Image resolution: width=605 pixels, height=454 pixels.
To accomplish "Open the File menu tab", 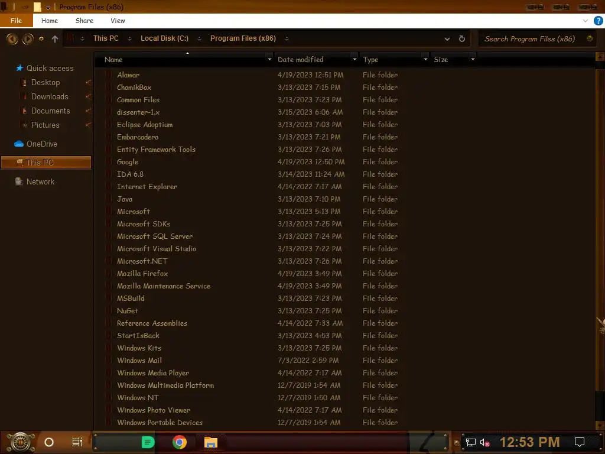I will point(16,21).
